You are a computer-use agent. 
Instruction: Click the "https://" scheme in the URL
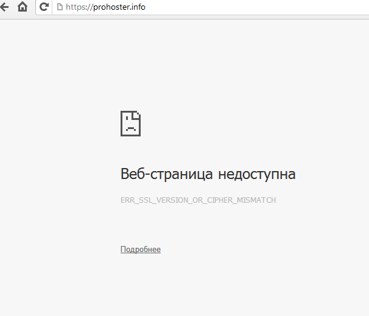pyautogui.click(x=79, y=8)
